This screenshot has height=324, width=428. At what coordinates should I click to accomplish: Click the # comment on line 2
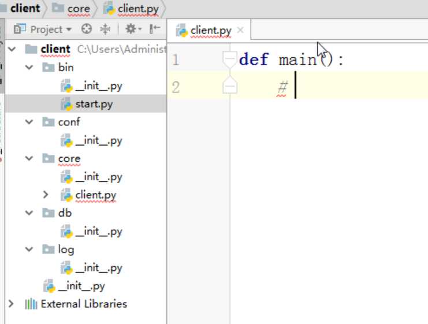point(282,87)
